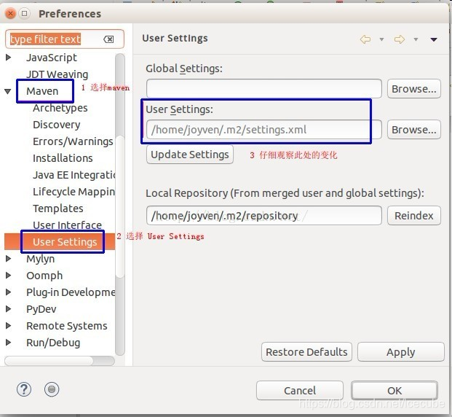Browse for User Settings file

[413, 129]
